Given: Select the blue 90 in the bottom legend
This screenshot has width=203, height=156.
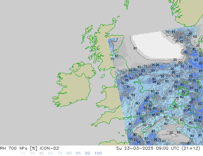Looking at the screenshot, I should [69, 153].
